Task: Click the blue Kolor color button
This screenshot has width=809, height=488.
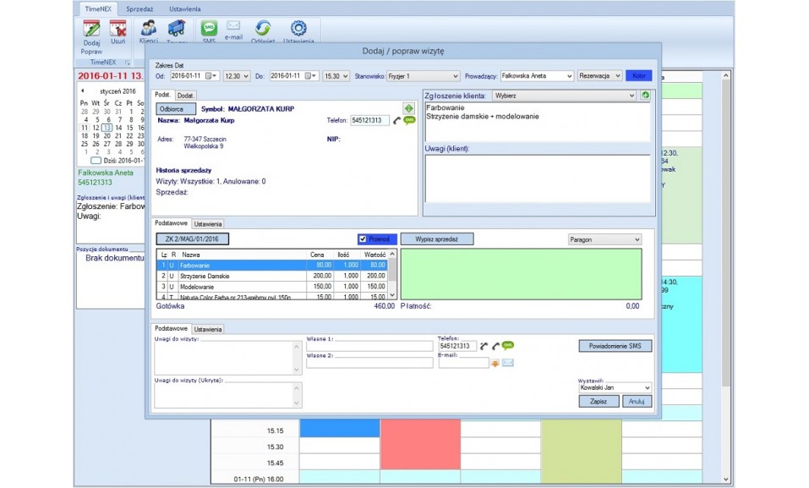Action: [639, 76]
